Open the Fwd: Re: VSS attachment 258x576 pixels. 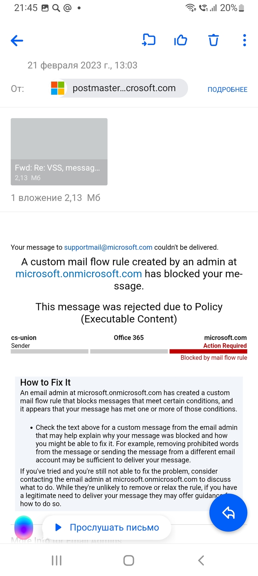click(59, 152)
